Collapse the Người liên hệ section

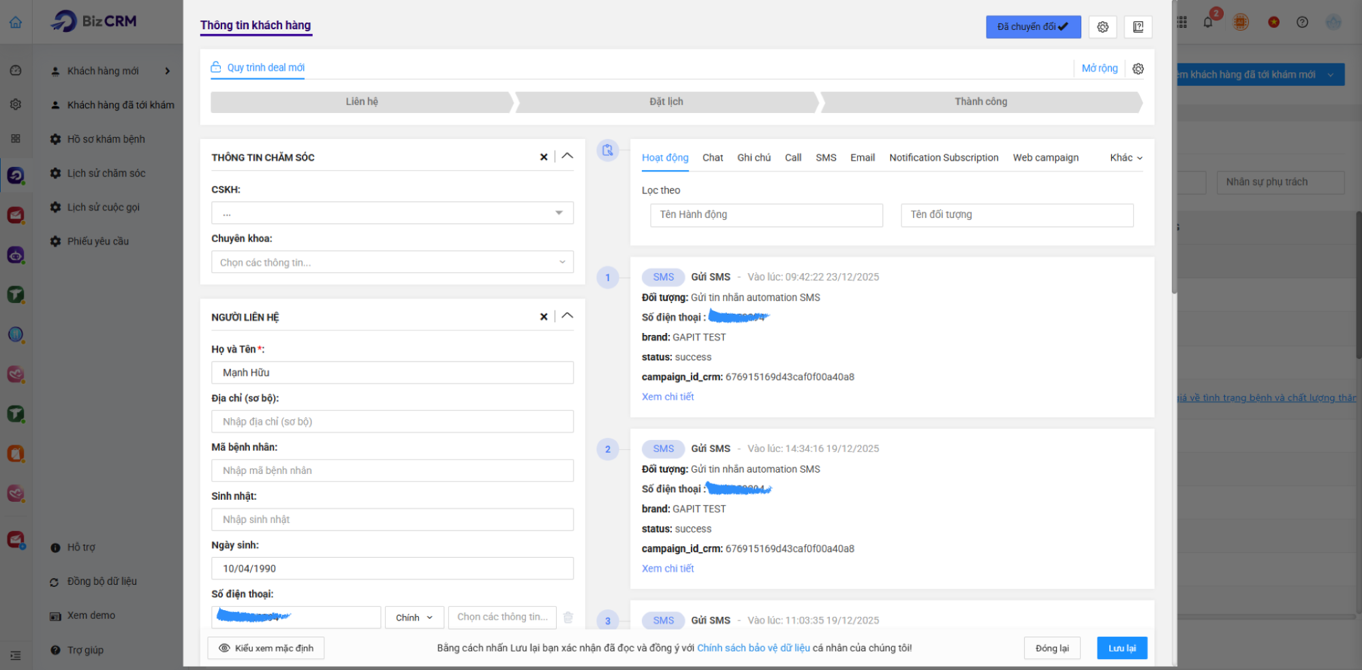pyautogui.click(x=567, y=317)
